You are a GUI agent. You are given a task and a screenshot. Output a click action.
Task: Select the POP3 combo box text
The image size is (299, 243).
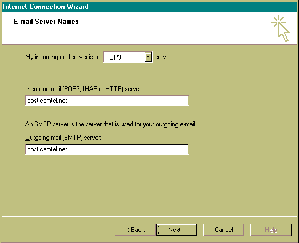pyautogui.click(x=113, y=57)
